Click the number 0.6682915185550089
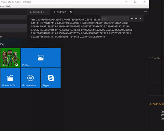The image size is (164, 131). [116, 23]
